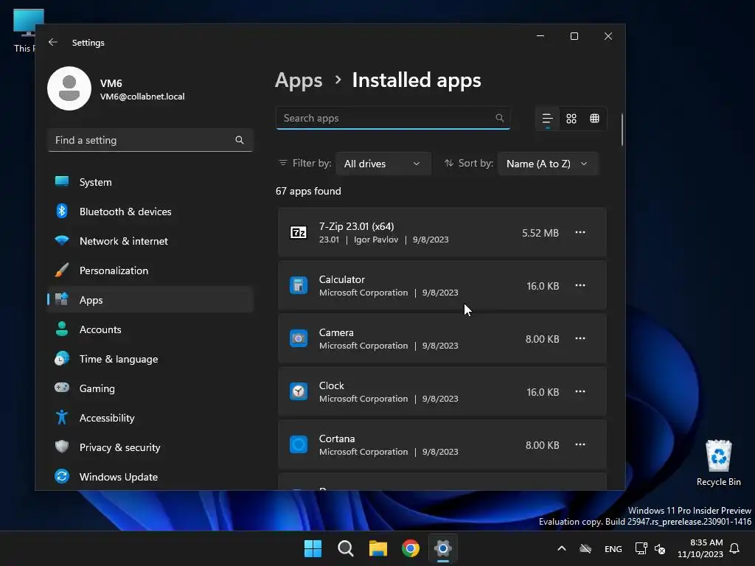The width and height of the screenshot is (755, 566).
Task: Switch to tiles table view layout
Action: click(x=595, y=119)
